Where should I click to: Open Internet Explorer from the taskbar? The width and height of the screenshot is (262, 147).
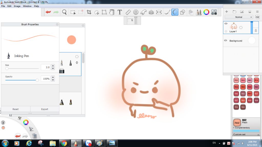pos(29,143)
